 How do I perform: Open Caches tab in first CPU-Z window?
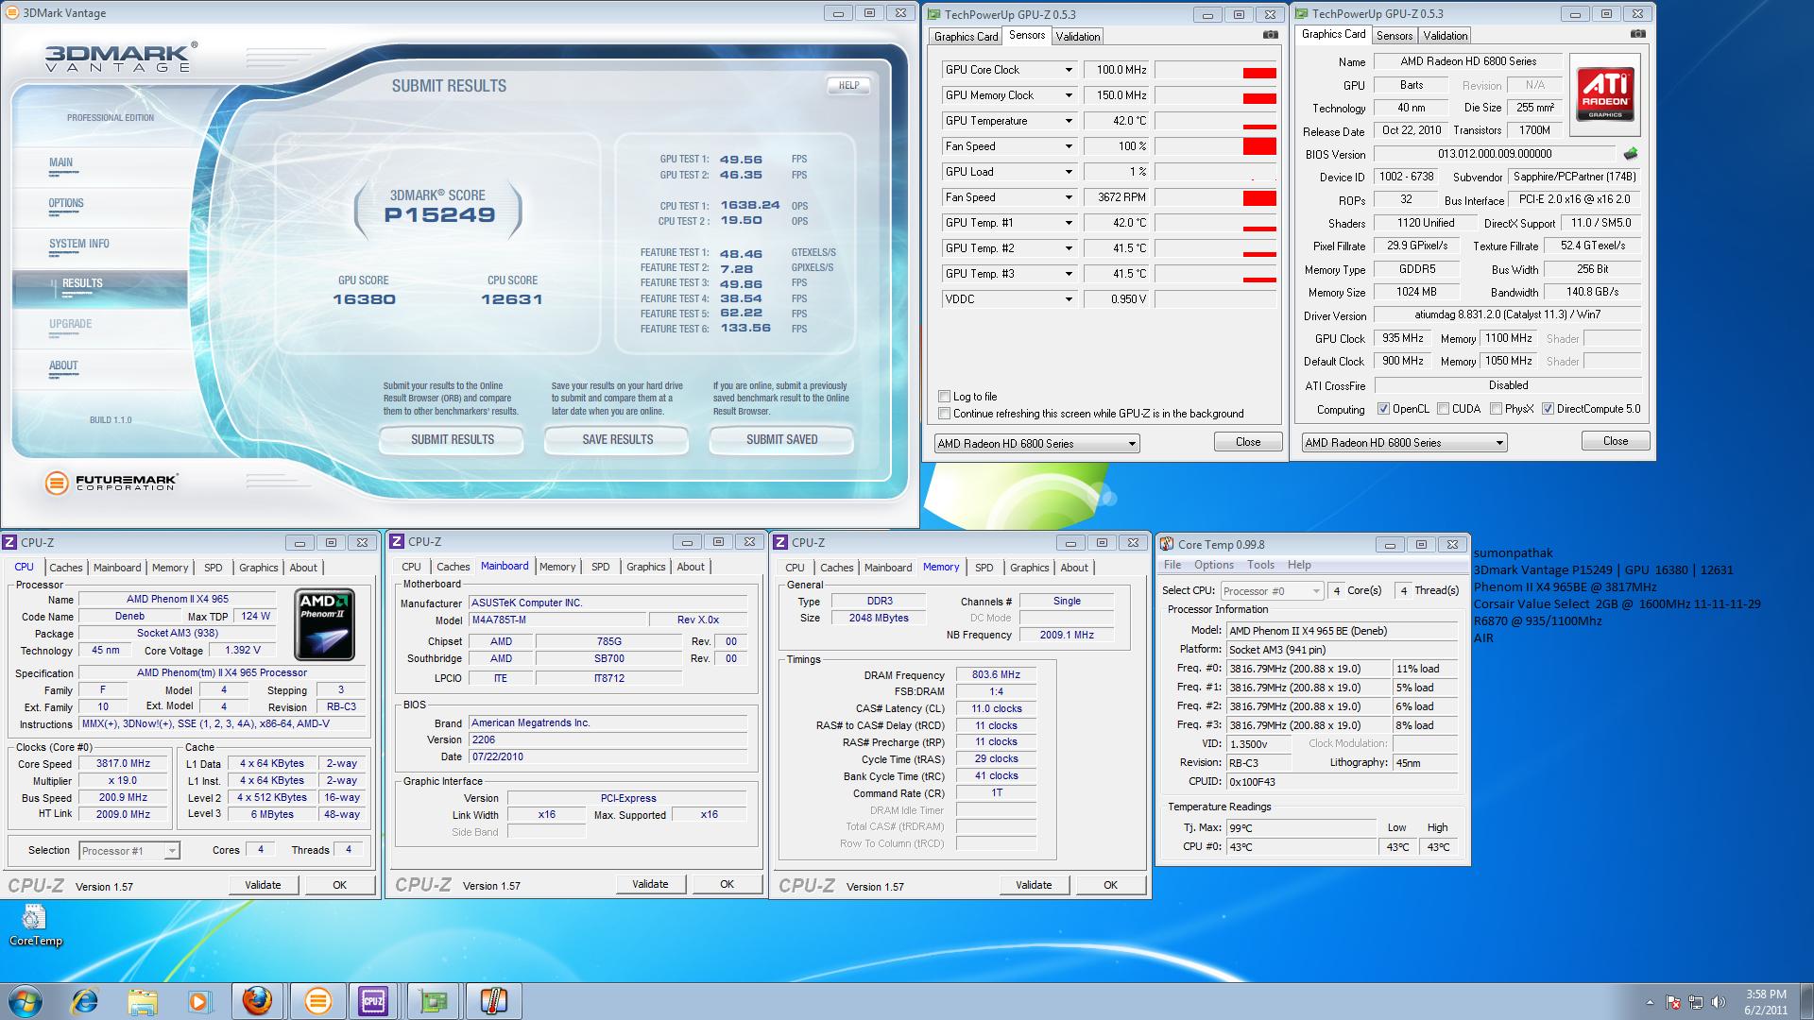point(66,568)
